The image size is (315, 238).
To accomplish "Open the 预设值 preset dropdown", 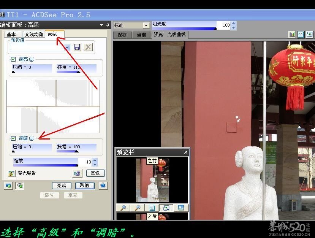I will [68, 47].
